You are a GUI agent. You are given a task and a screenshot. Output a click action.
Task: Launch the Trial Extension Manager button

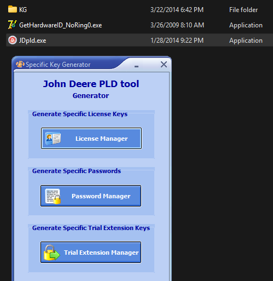point(91,253)
